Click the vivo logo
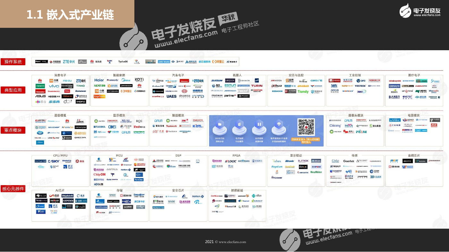 (54, 86)
